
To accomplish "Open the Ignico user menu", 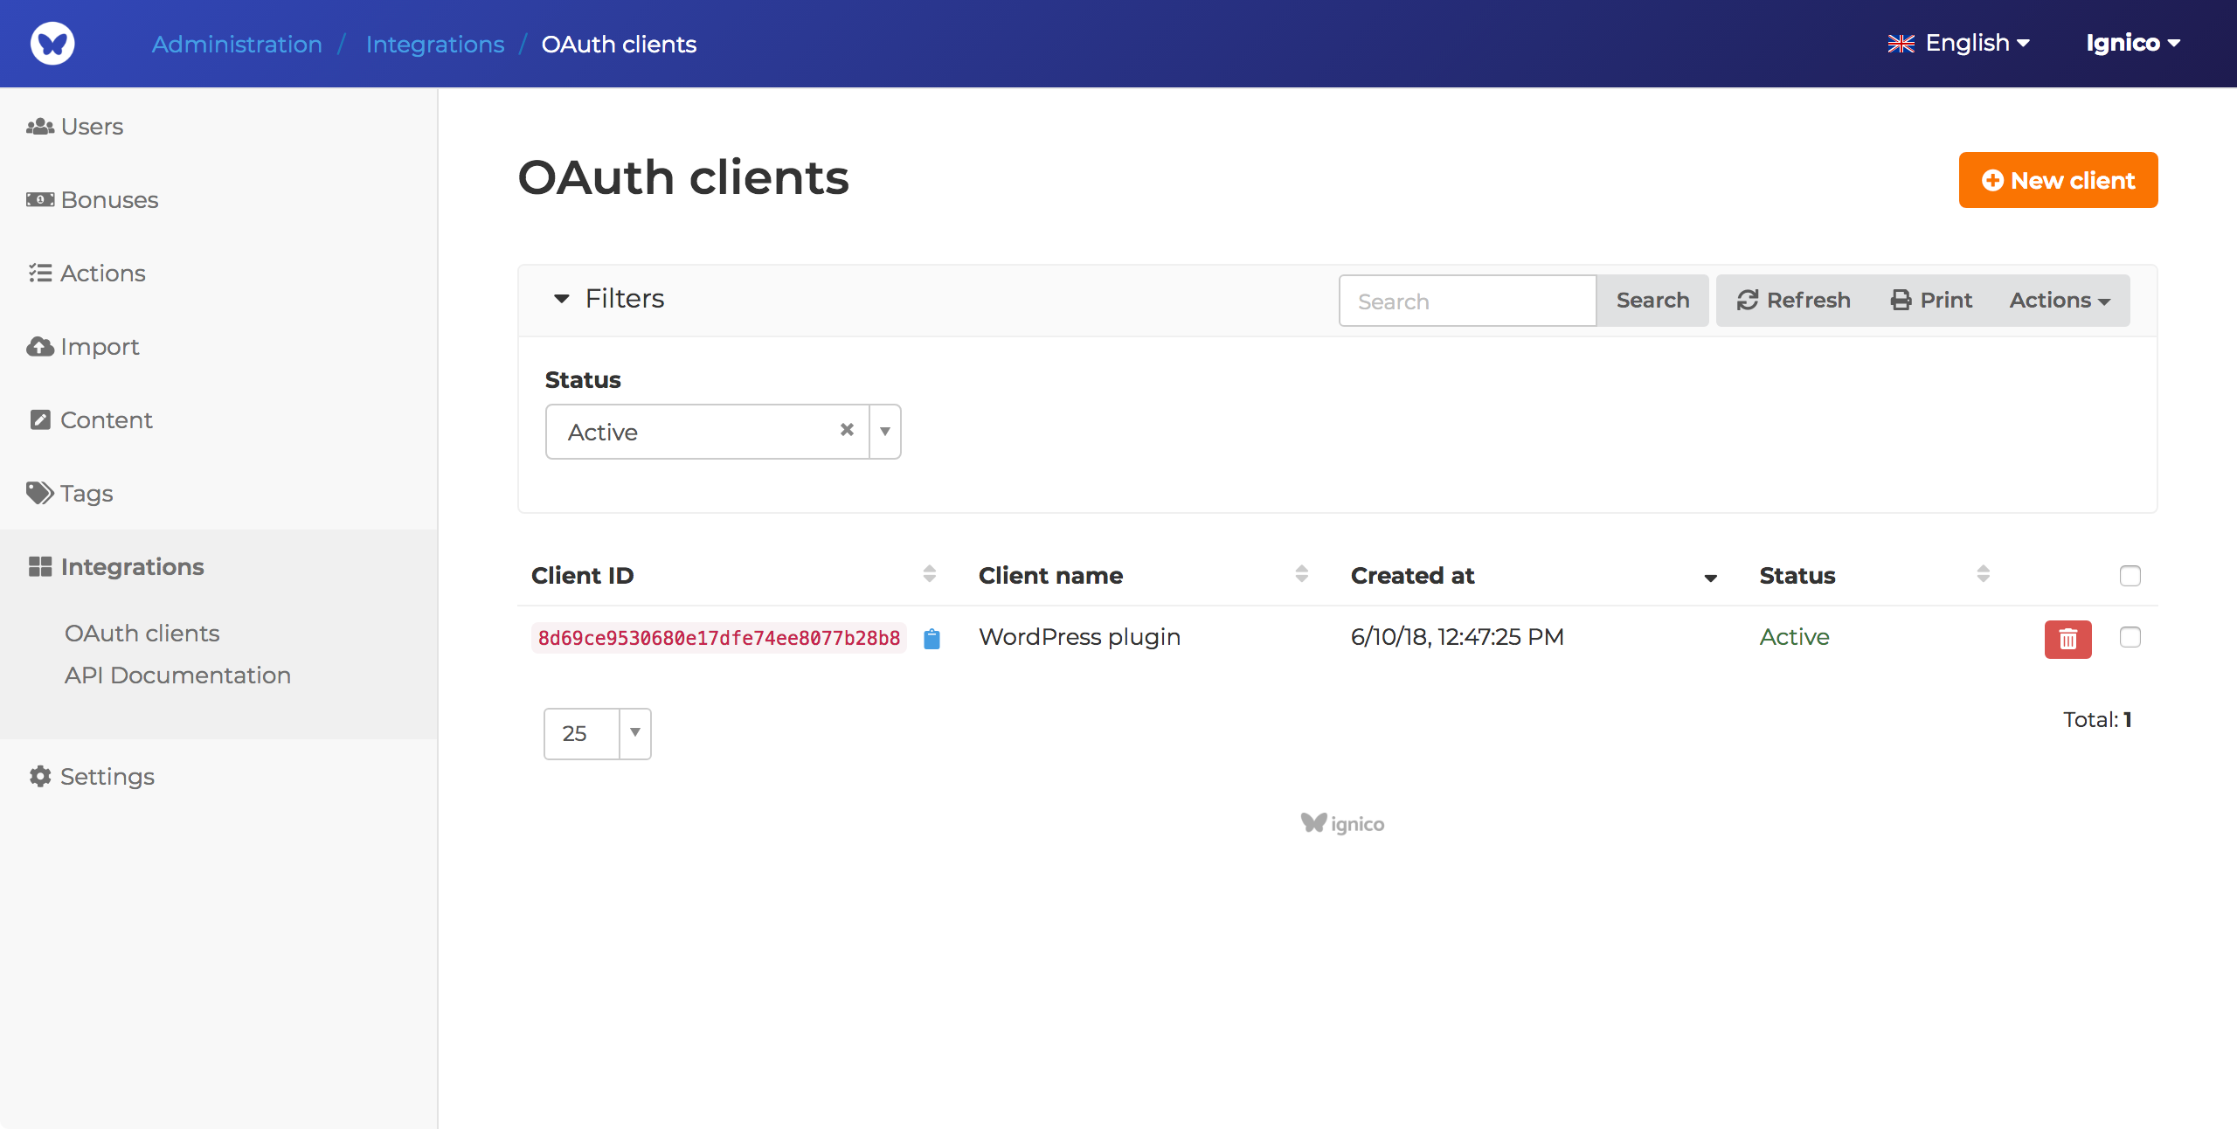I will (2133, 43).
